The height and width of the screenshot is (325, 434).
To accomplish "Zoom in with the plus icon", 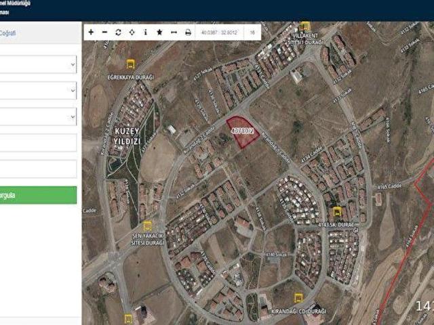I will click(92, 32).
